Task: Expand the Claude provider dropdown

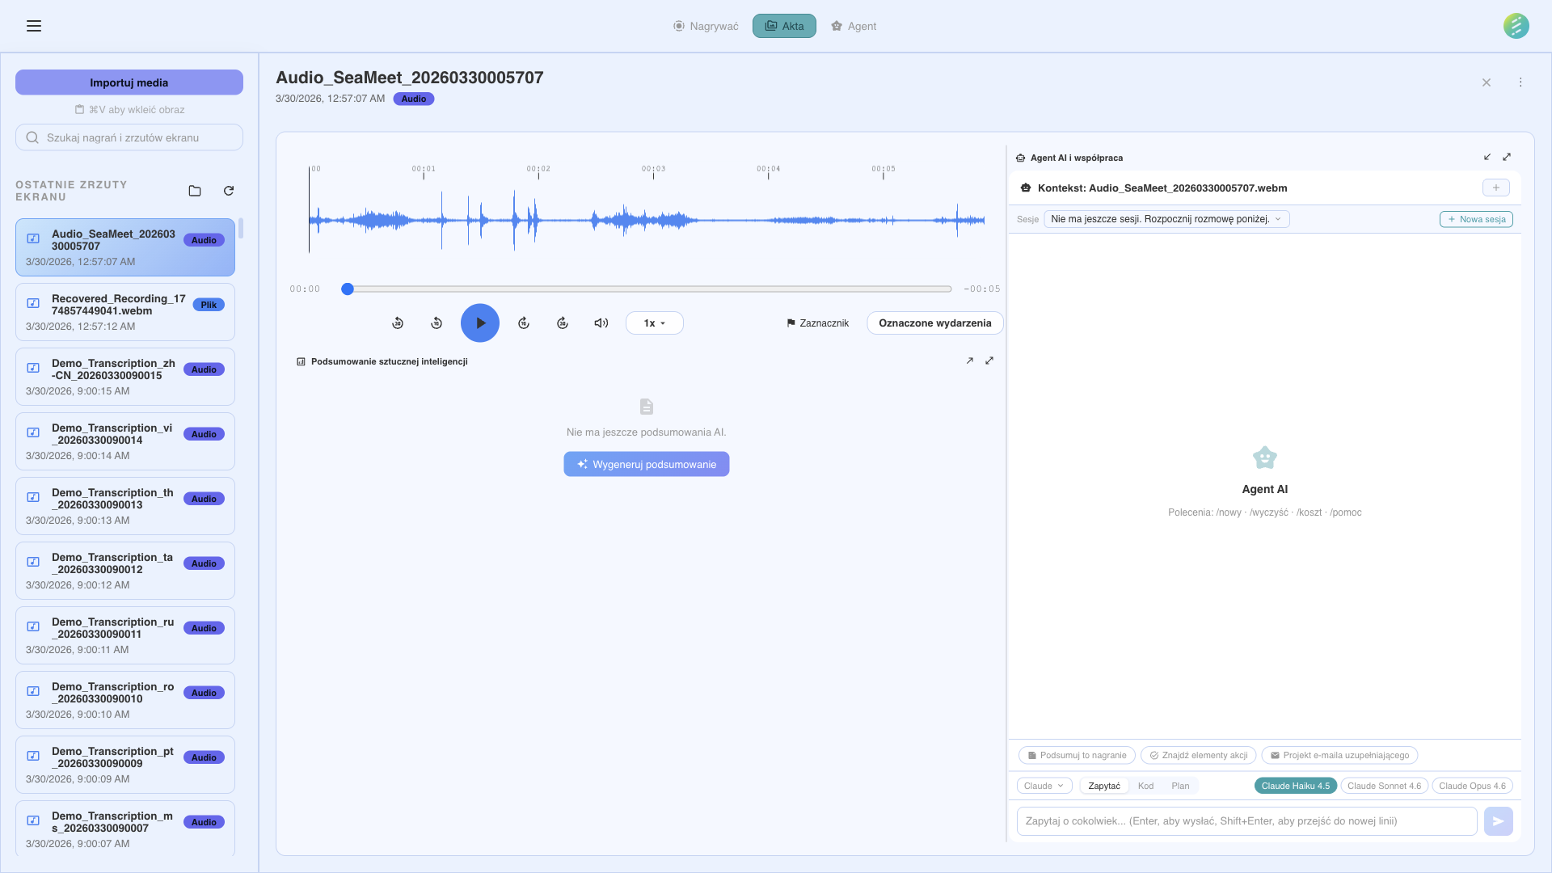Action: tap(1044, 785)
